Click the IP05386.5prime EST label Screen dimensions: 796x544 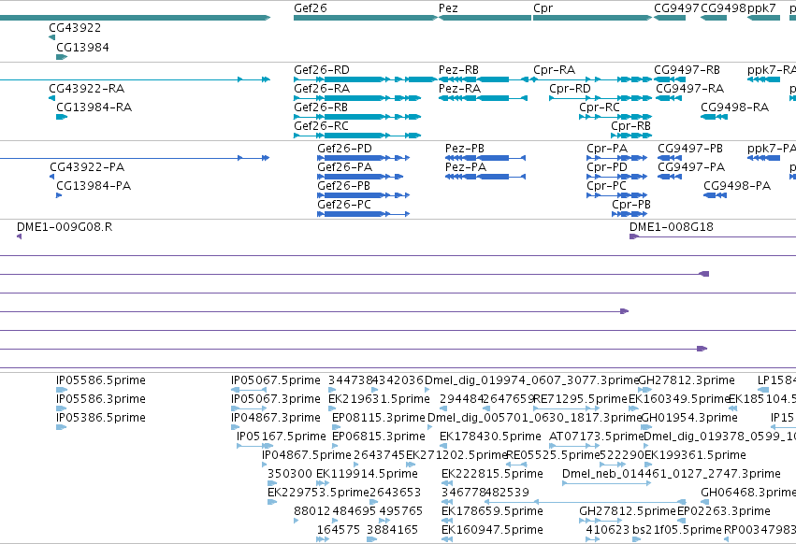point(100,418)
